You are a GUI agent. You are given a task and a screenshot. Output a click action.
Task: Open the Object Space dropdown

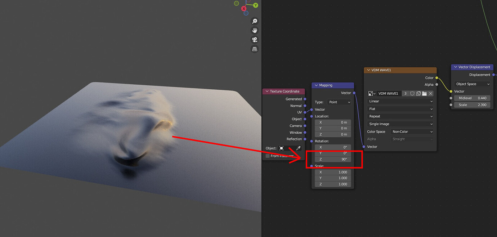point(473,84)
